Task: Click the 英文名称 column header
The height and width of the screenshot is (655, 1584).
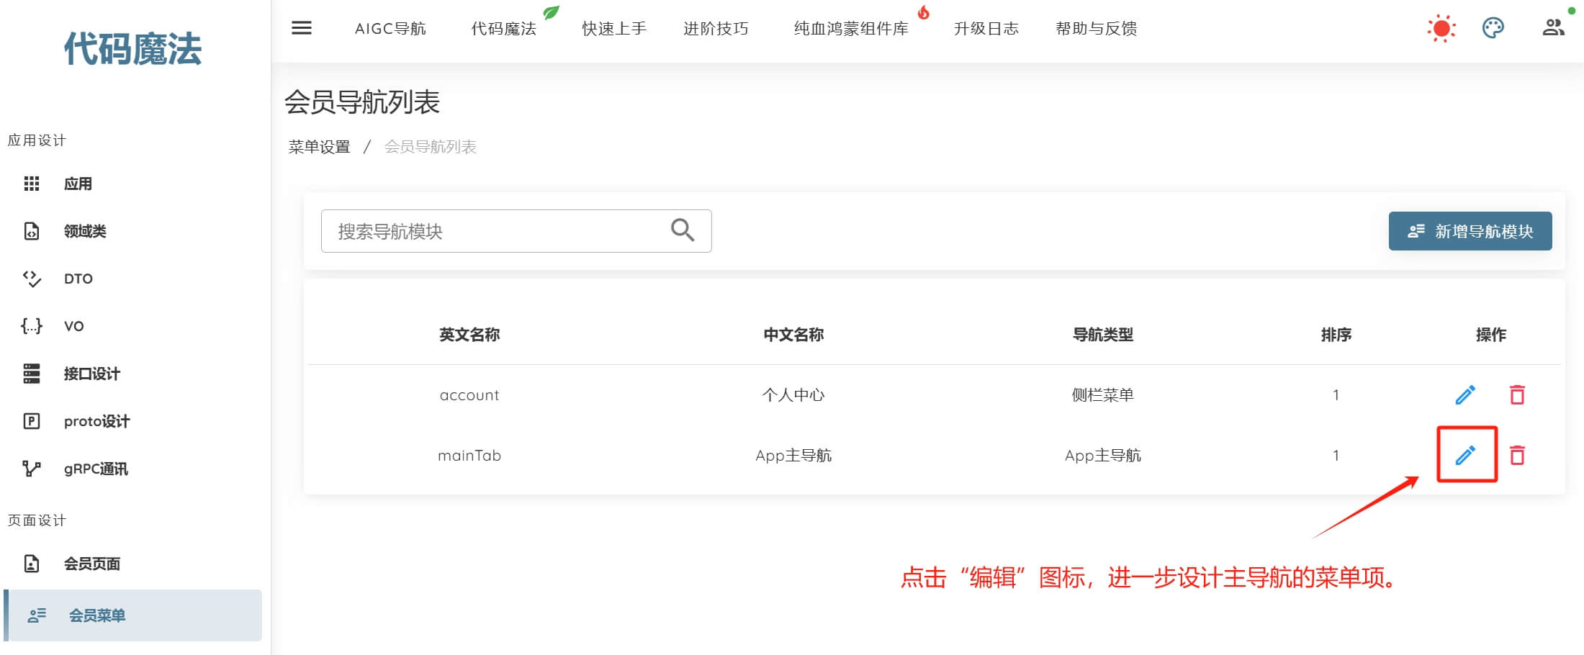Action: pos(469,335)
